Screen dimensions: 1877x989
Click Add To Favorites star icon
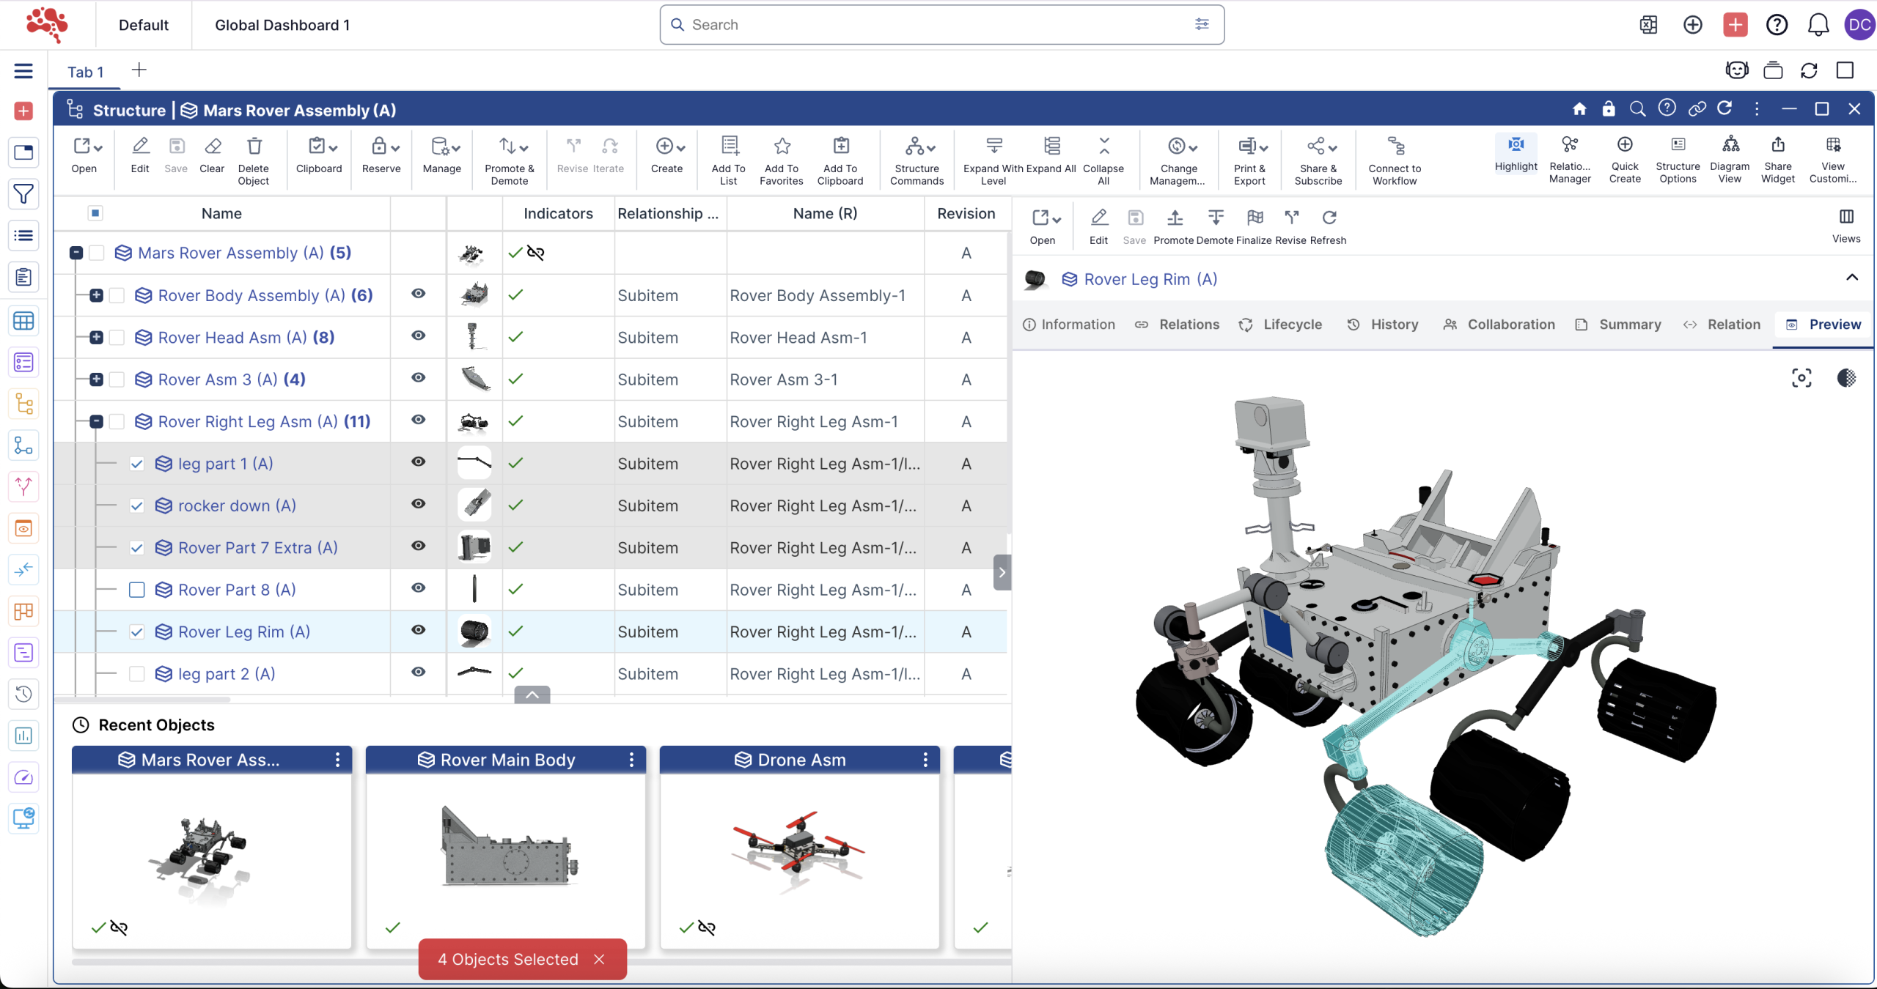coord(782,146)
